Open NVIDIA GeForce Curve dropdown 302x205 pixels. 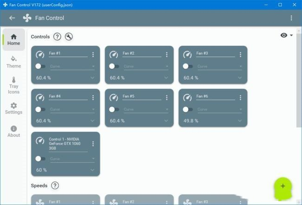(72, 159)
